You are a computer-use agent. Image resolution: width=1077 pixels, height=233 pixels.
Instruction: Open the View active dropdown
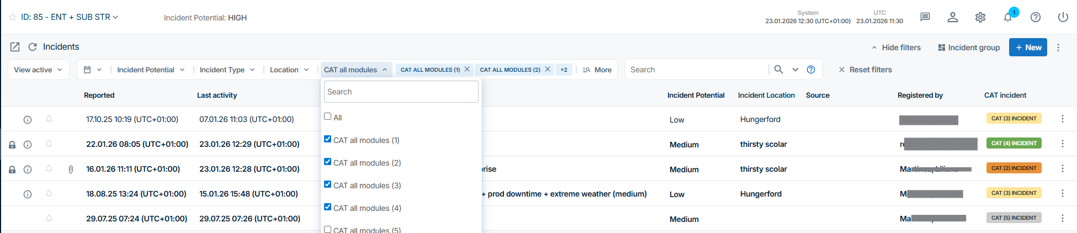38,70
